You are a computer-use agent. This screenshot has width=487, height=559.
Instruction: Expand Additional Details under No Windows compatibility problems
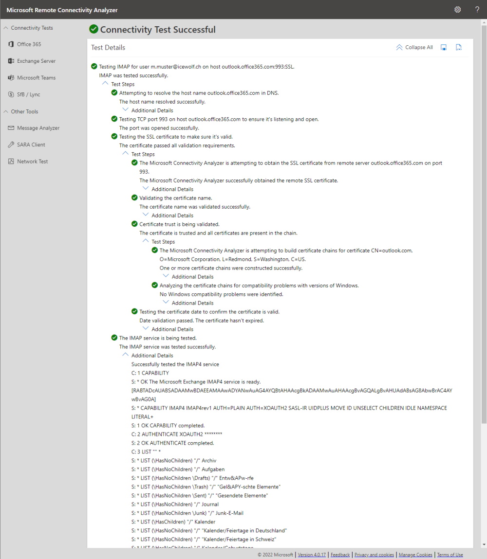(x=166, y=302)
